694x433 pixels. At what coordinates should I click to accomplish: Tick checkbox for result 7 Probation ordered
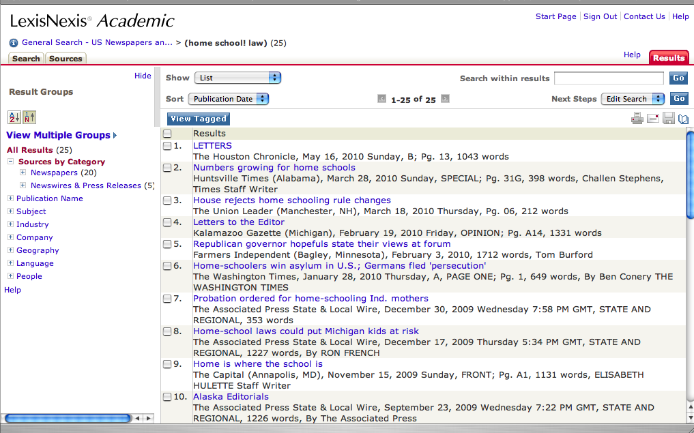(x=167, y=299)
